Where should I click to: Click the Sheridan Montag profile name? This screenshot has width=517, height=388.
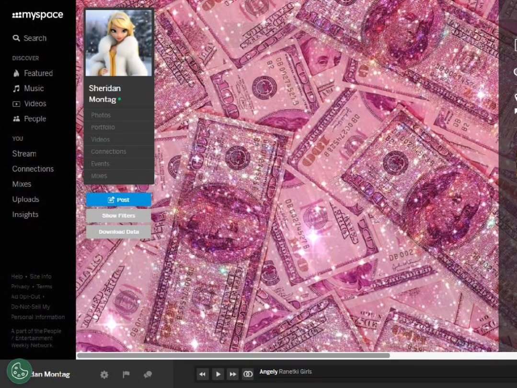104,94
